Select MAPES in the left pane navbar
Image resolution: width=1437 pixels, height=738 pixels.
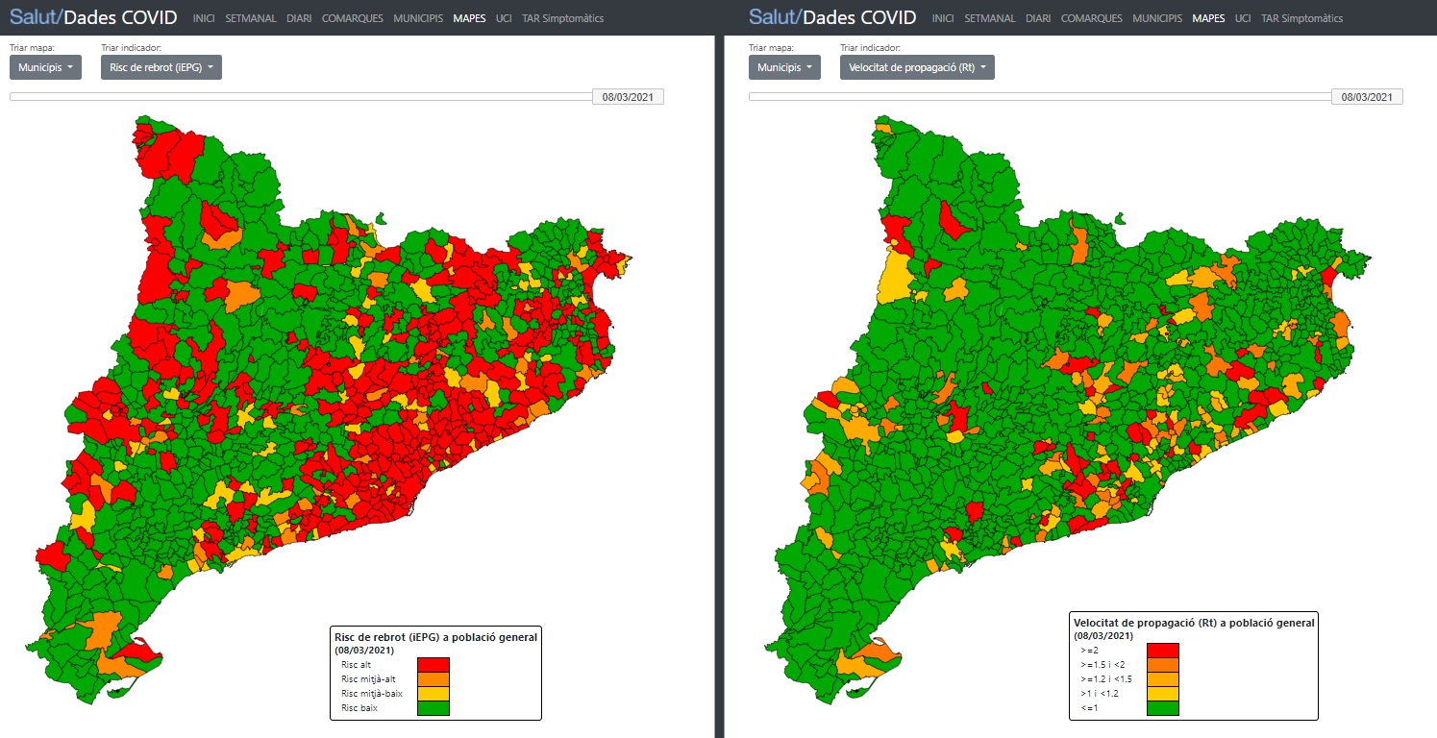(469, 18)
